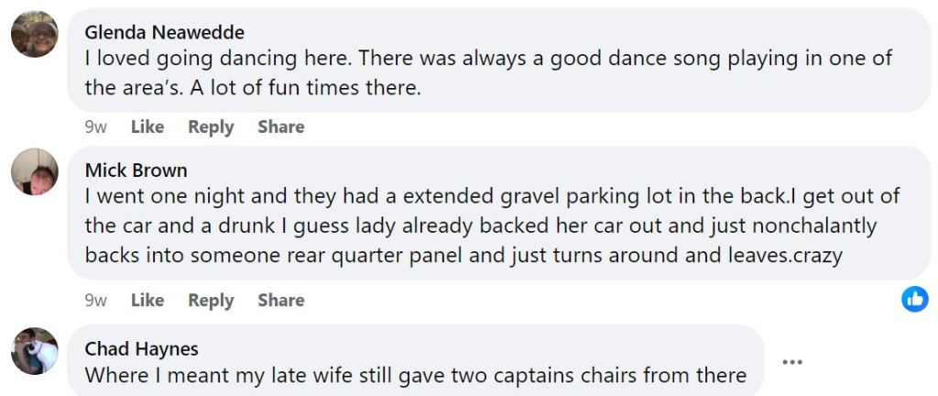Image resolution: width=938 pixels, height=396 pixels.
Task: Click the 9w timestamp on Mick's comment
Action: (95, 301)
